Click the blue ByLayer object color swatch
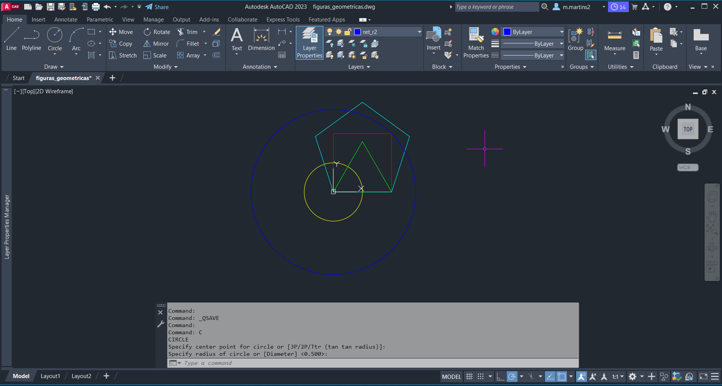 coord(507,32)
